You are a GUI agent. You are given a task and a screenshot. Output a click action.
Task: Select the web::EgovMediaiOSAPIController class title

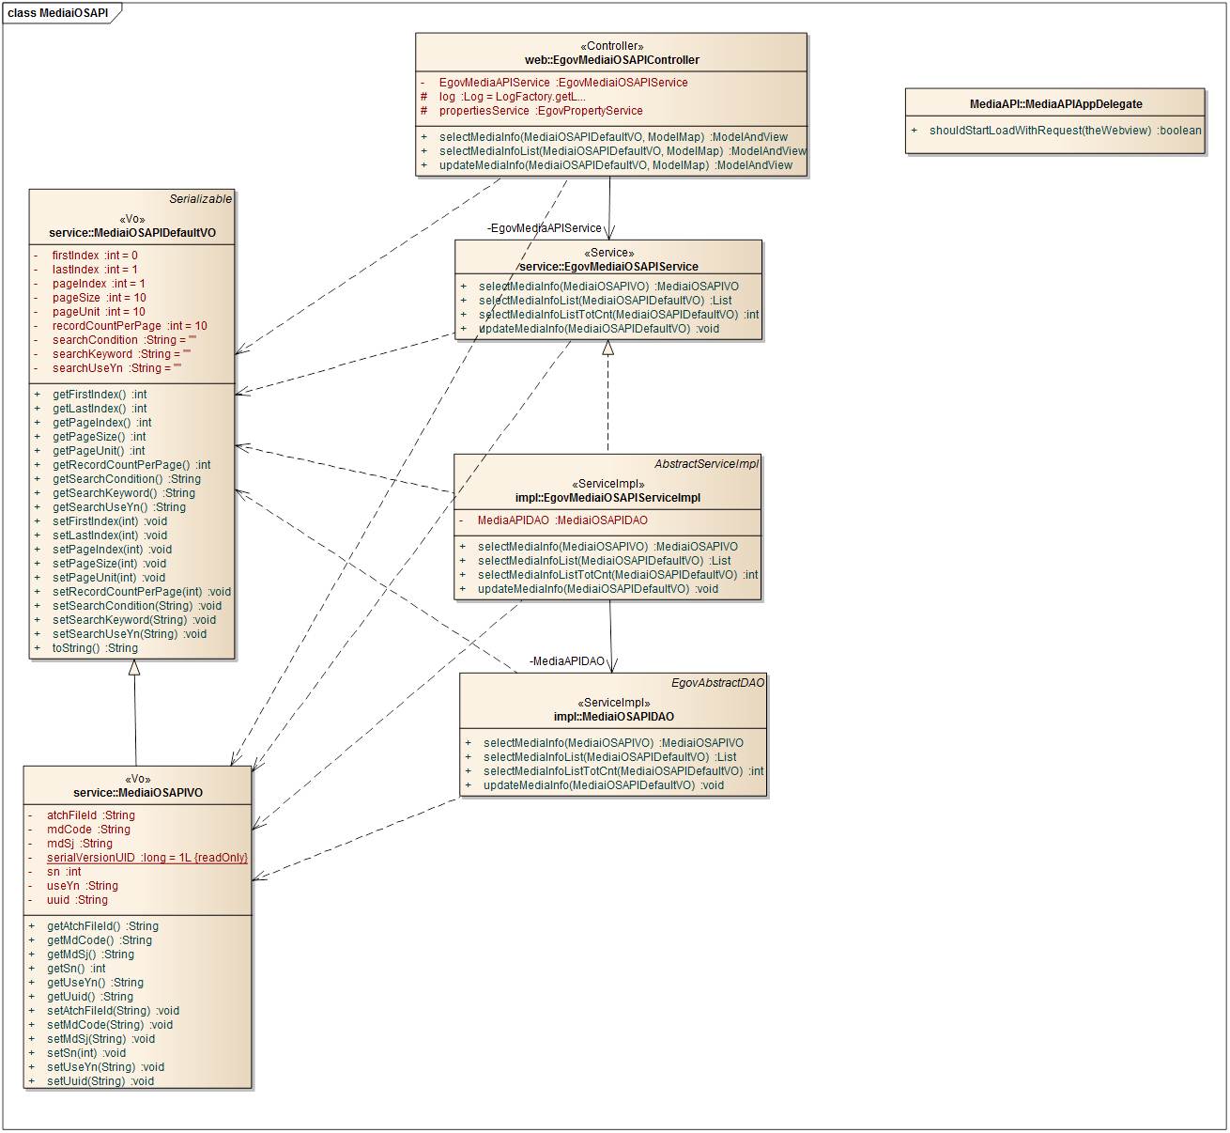pyautogui.click(x=611, y=60)
